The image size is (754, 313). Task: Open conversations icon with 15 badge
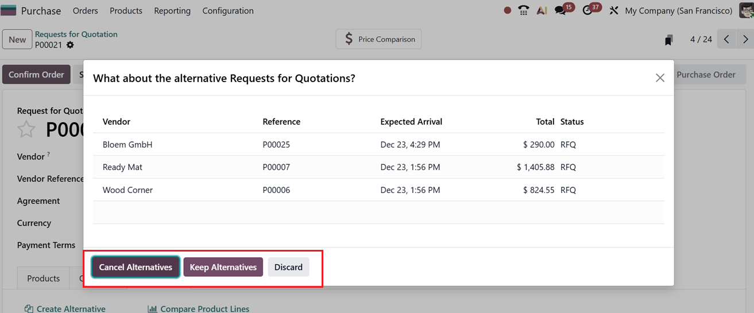point(560,11)
